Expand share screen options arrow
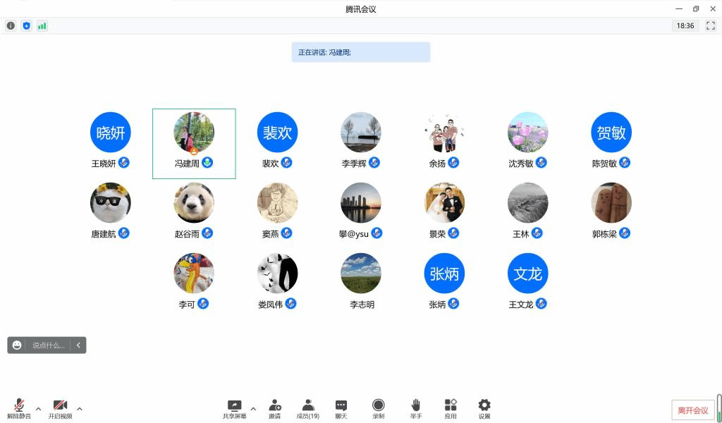Image resolution: width=722 pixels, height=423 pixels. pyautogui.click(x=253, y=409)
